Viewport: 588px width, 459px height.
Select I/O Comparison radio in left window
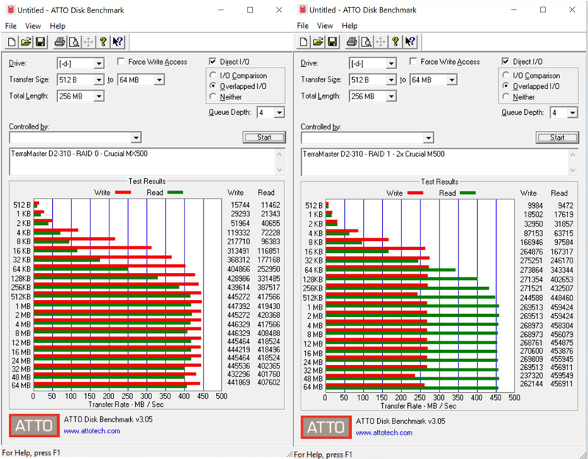pyautogui.click(x=213, y=76)
